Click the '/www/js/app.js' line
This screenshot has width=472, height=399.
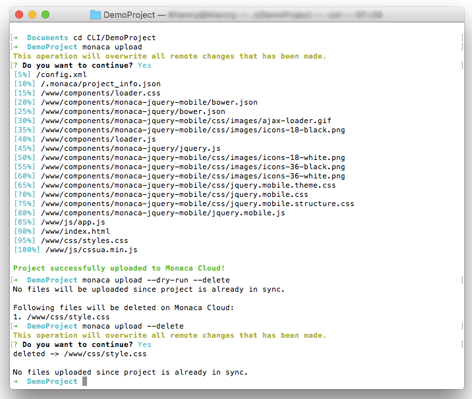[59, 222]
